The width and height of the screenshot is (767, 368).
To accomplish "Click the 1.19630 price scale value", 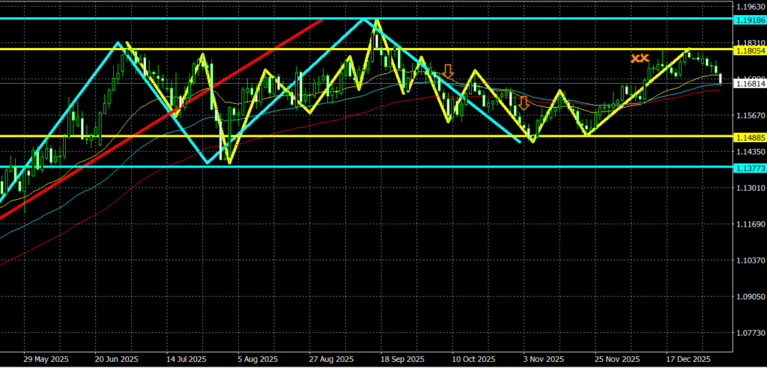I will [x=749, y=7].
